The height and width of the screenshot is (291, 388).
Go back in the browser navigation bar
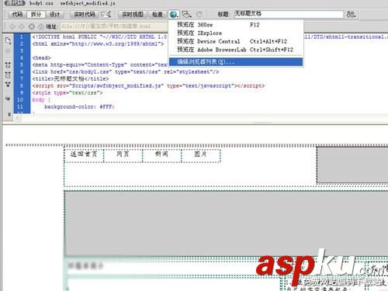coord(12,26)
